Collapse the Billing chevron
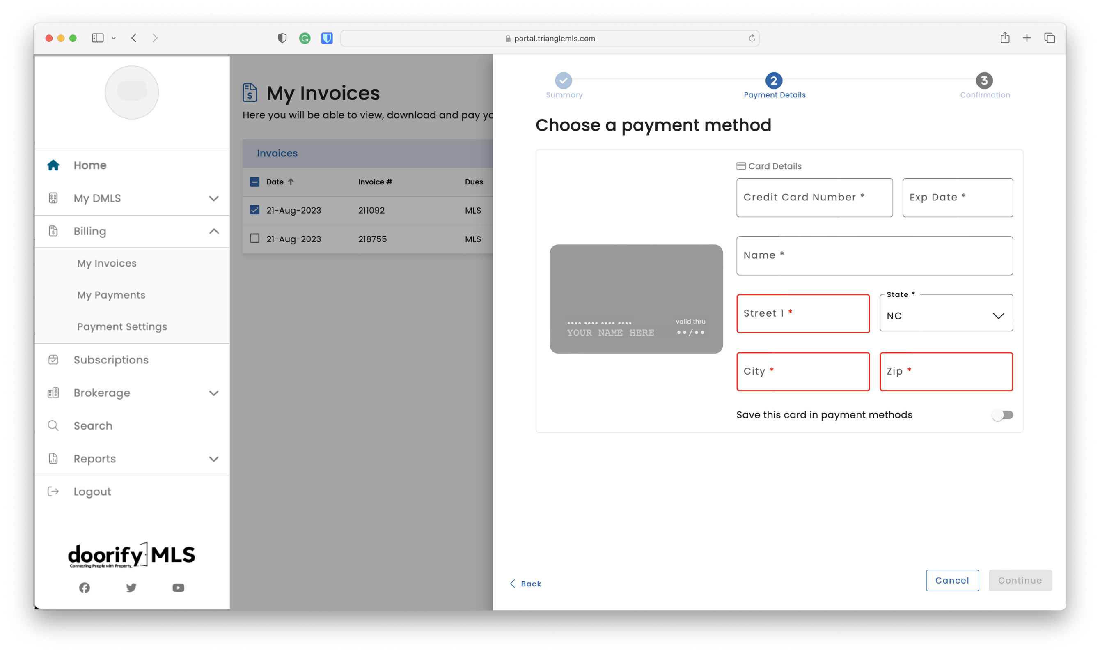This screenshot has width=1100, height=655. (214, 231)
